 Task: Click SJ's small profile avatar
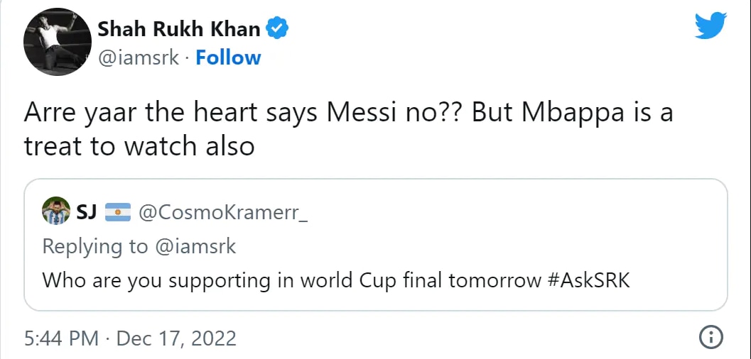pyautogui.click(x=56, y=211)
